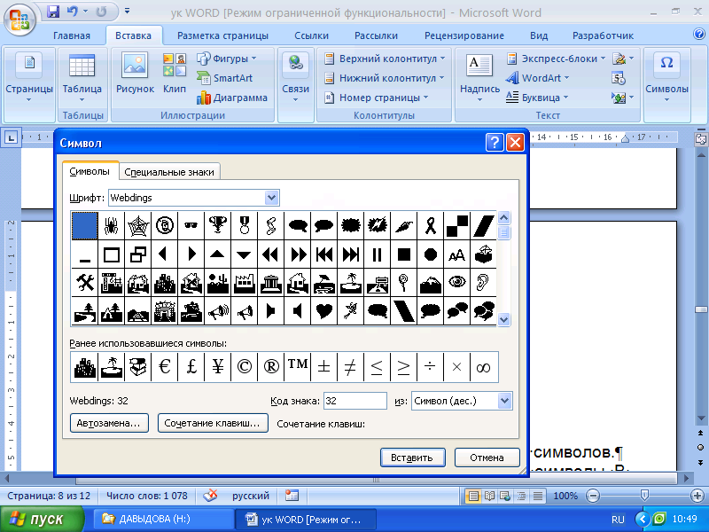Pick the ear symbol in the grid
Viewport: 709px width, 532px height.
[483, 283]
